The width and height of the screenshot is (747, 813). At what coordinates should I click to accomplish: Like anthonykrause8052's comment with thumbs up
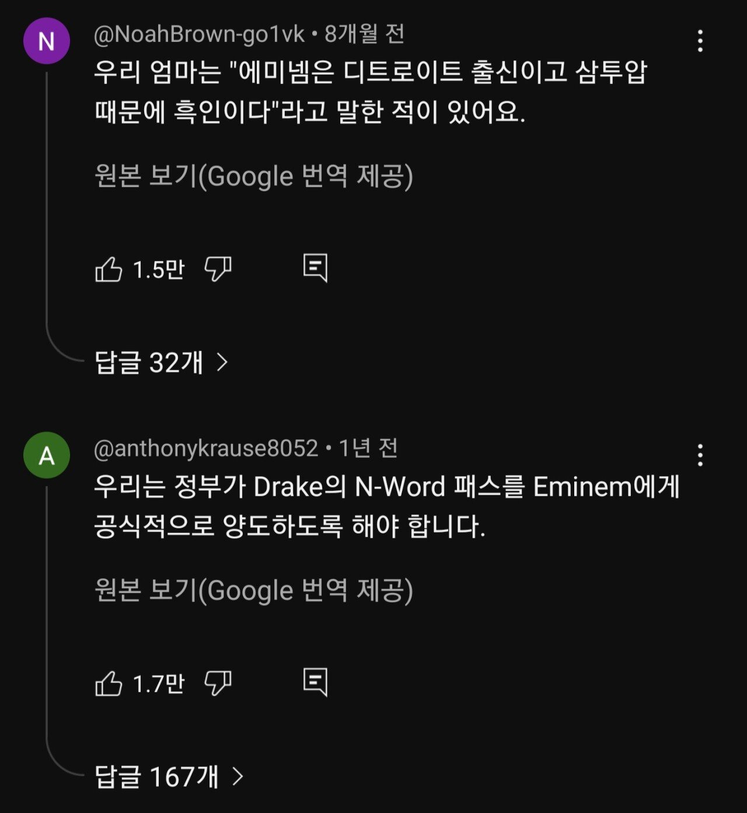[109, 684]
